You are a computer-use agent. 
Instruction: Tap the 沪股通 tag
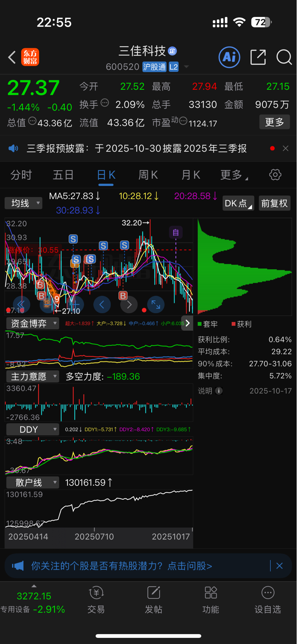click(x=154, y=67)
